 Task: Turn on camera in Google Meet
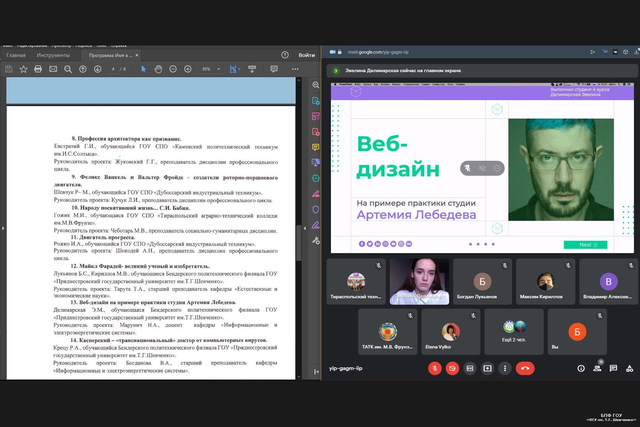pos(452,368)
